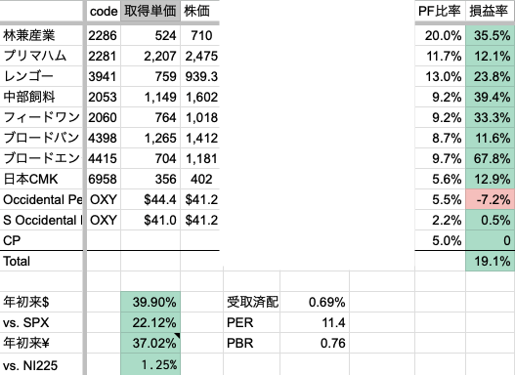Select the 取得単価 column header cell
This screenshot has height=375, width=515.
[x=150, y=11]
